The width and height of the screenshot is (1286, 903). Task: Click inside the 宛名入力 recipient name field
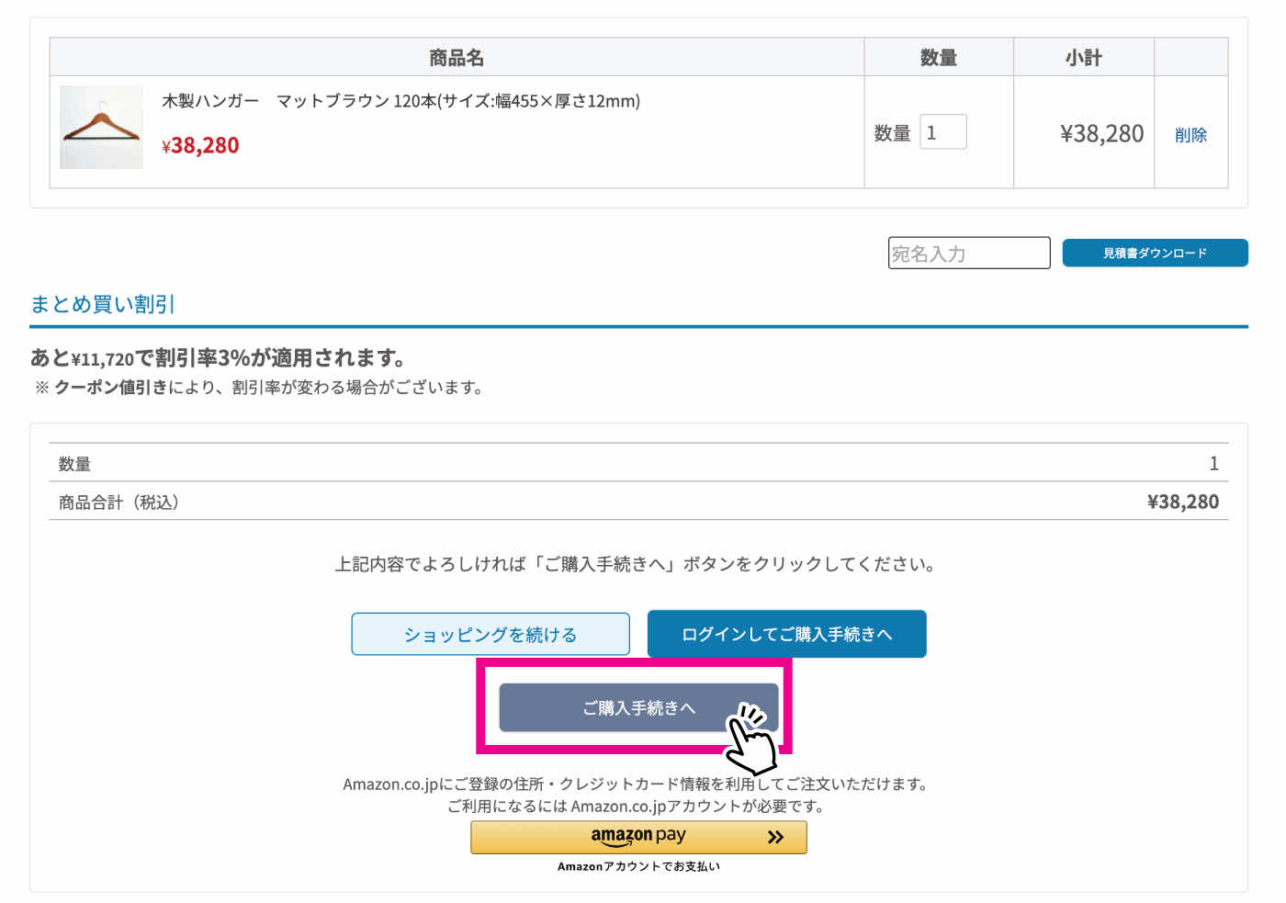[968, 253]
